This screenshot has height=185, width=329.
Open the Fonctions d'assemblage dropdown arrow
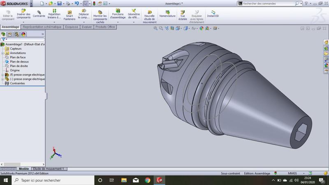coord(118,22)
